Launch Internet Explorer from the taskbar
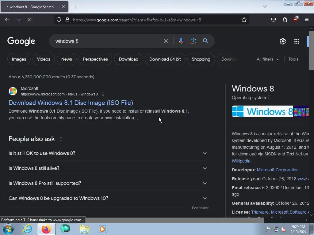 27,229
